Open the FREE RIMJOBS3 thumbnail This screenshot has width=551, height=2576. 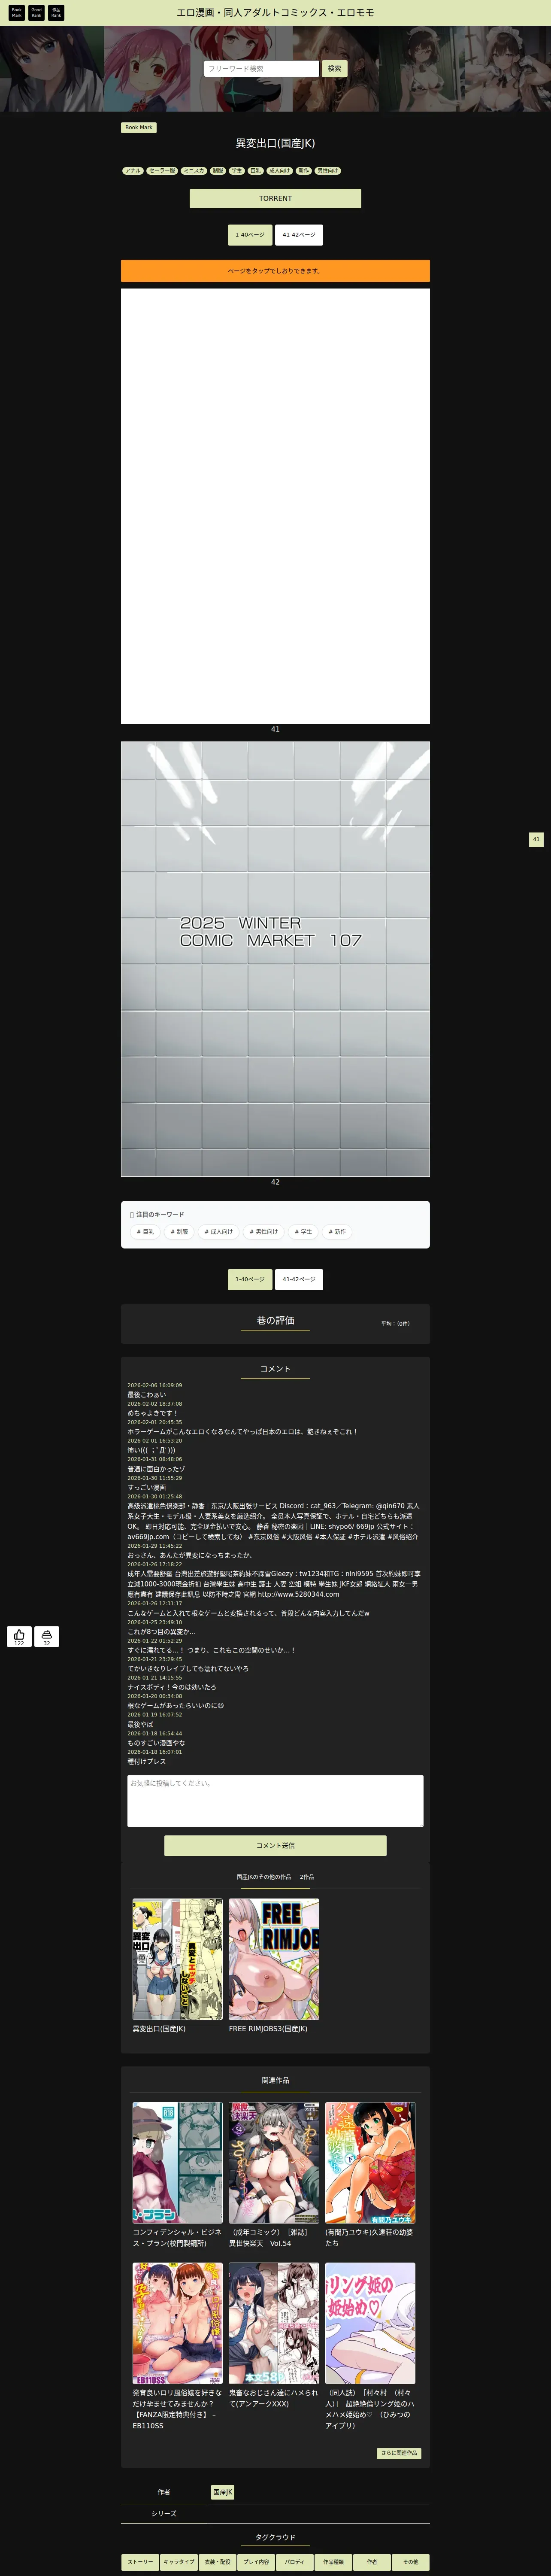point(274,1959)
